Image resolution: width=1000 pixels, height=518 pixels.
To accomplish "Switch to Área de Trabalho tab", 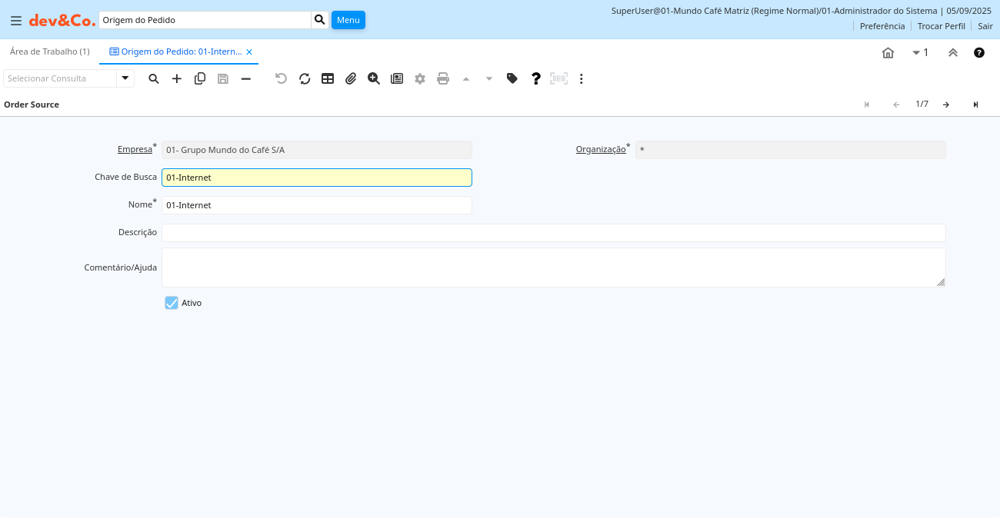I will click(x=49, y=51).
